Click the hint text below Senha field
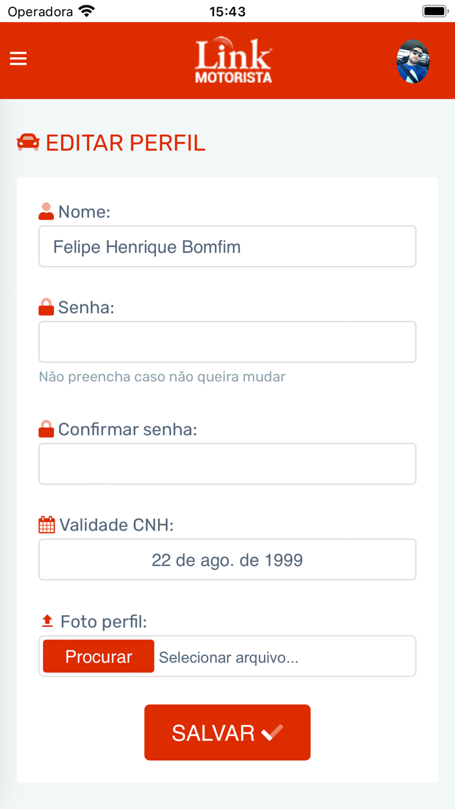This screenshot has width=455, height=809. (162, 377)
